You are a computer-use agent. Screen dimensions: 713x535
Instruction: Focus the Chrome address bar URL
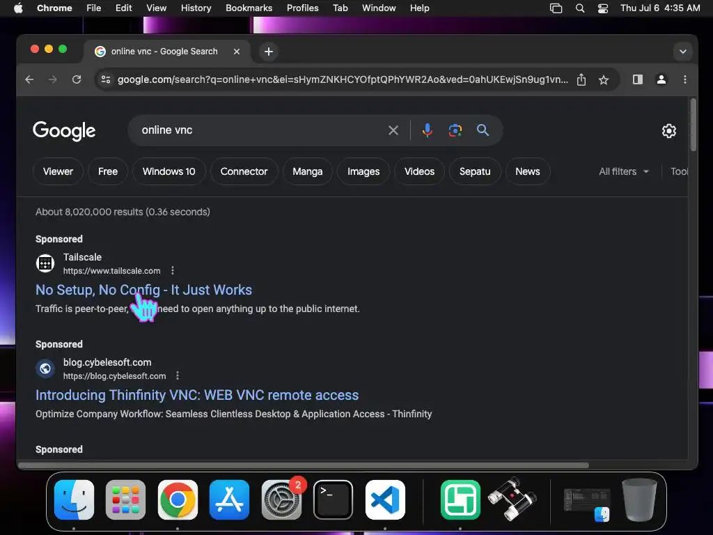coord(343,79)
